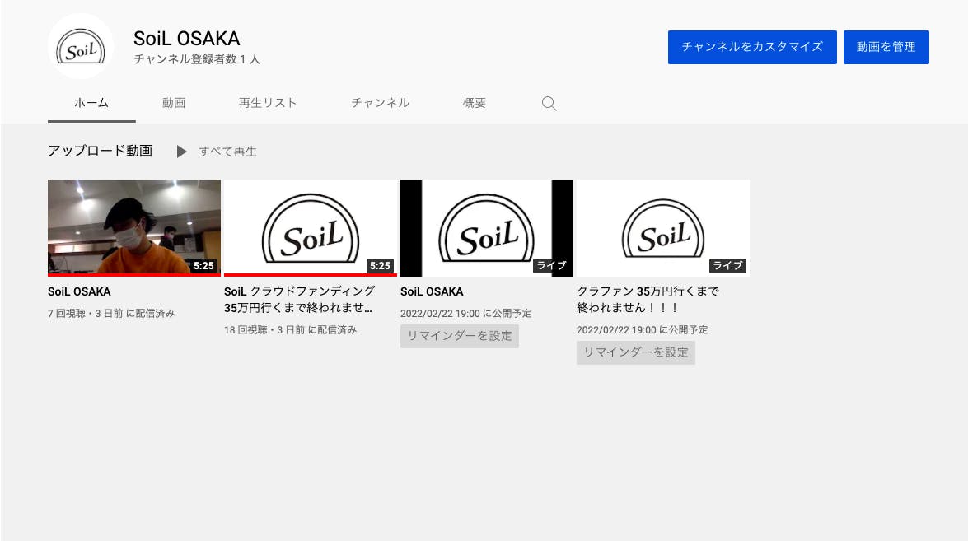Click チャンネルをカスタマイズ button

[752, 47]
